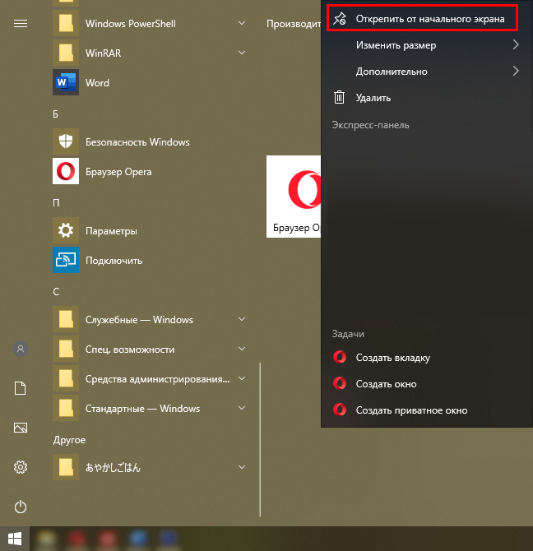Open the Изменить размер submenu arrow
This screenshot has width=533, height=551.
click(516, 44)
